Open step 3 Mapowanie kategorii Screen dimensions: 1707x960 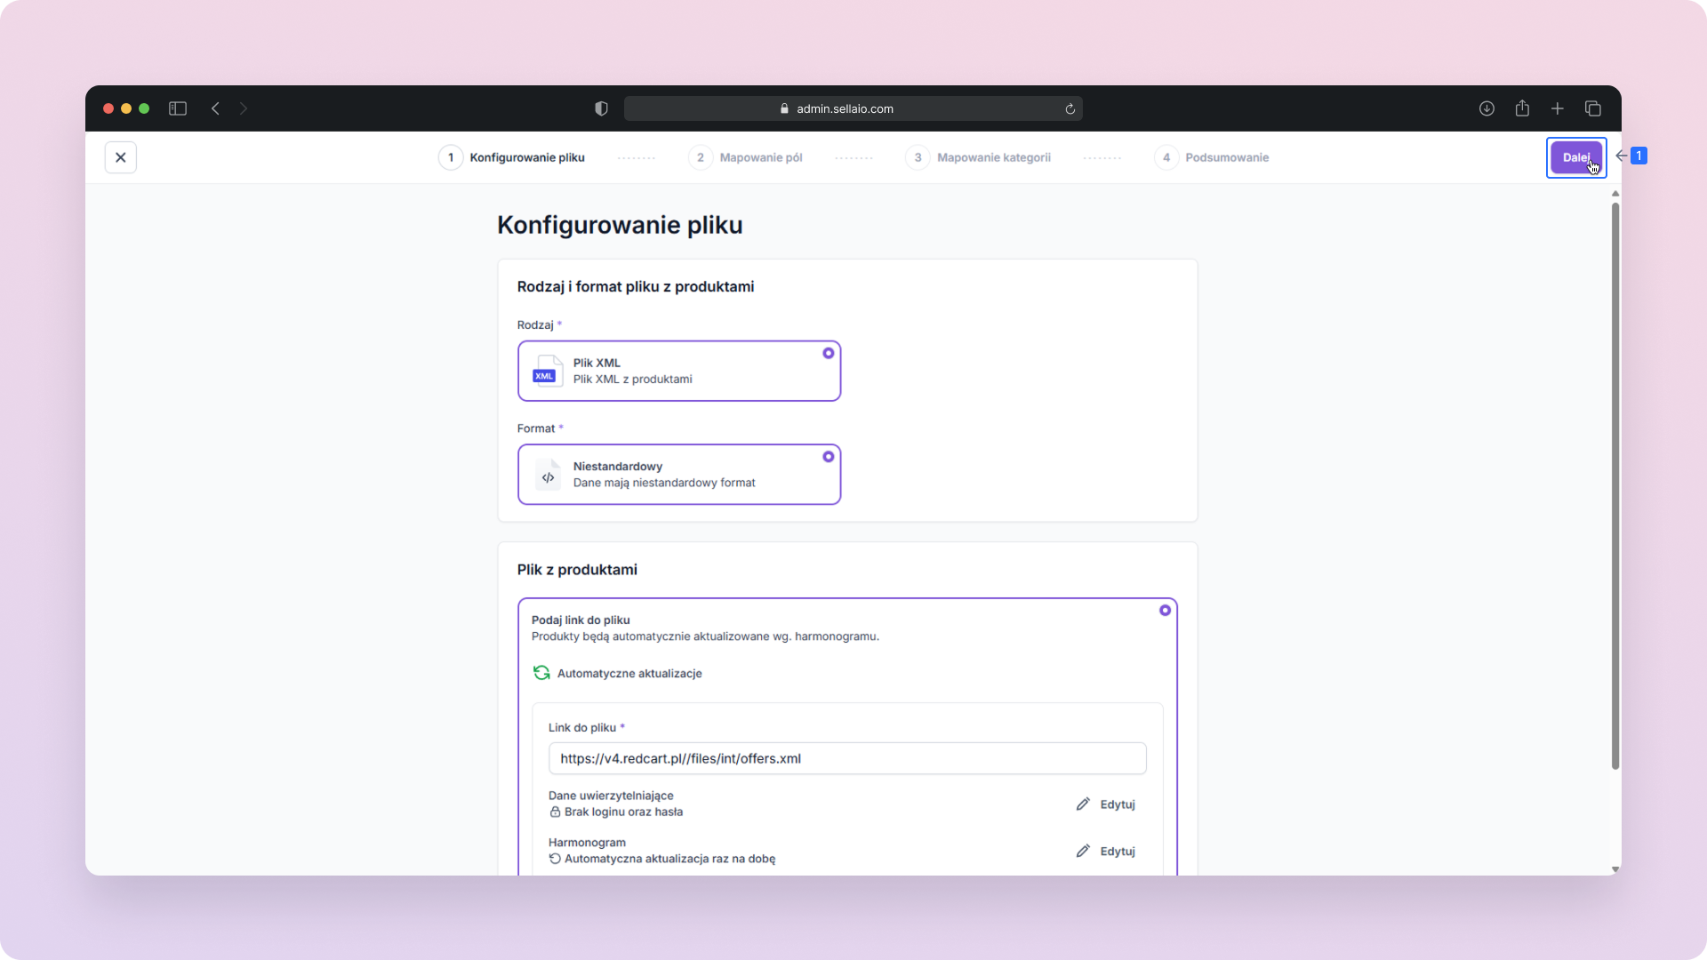[x=978, y=157]
